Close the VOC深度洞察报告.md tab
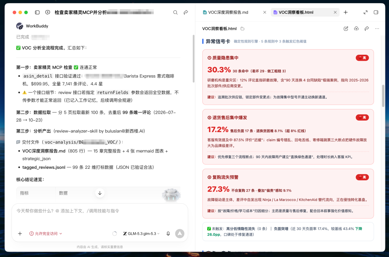The image size is (389, 257). point(265,12)
